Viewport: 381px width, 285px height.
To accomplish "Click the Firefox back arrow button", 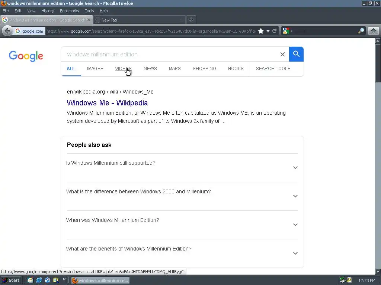I will [7, 31].
